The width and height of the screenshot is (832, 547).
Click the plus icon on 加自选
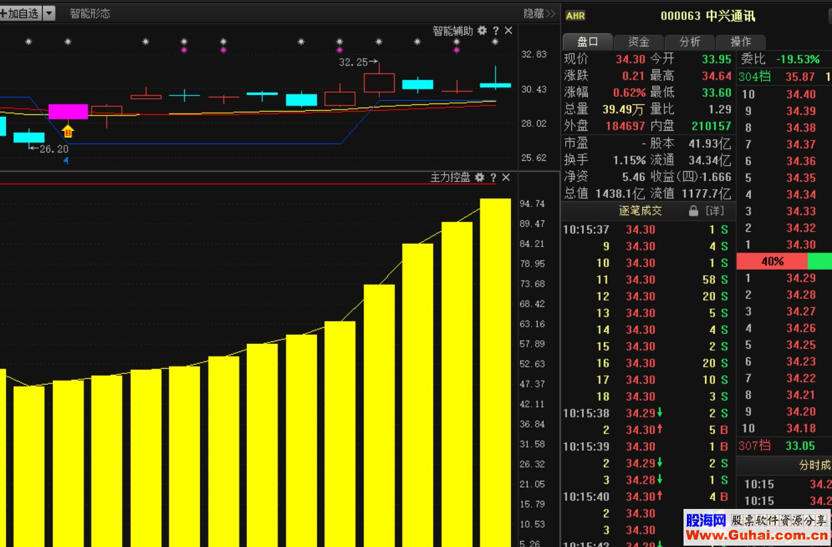(x=3, y=13)
